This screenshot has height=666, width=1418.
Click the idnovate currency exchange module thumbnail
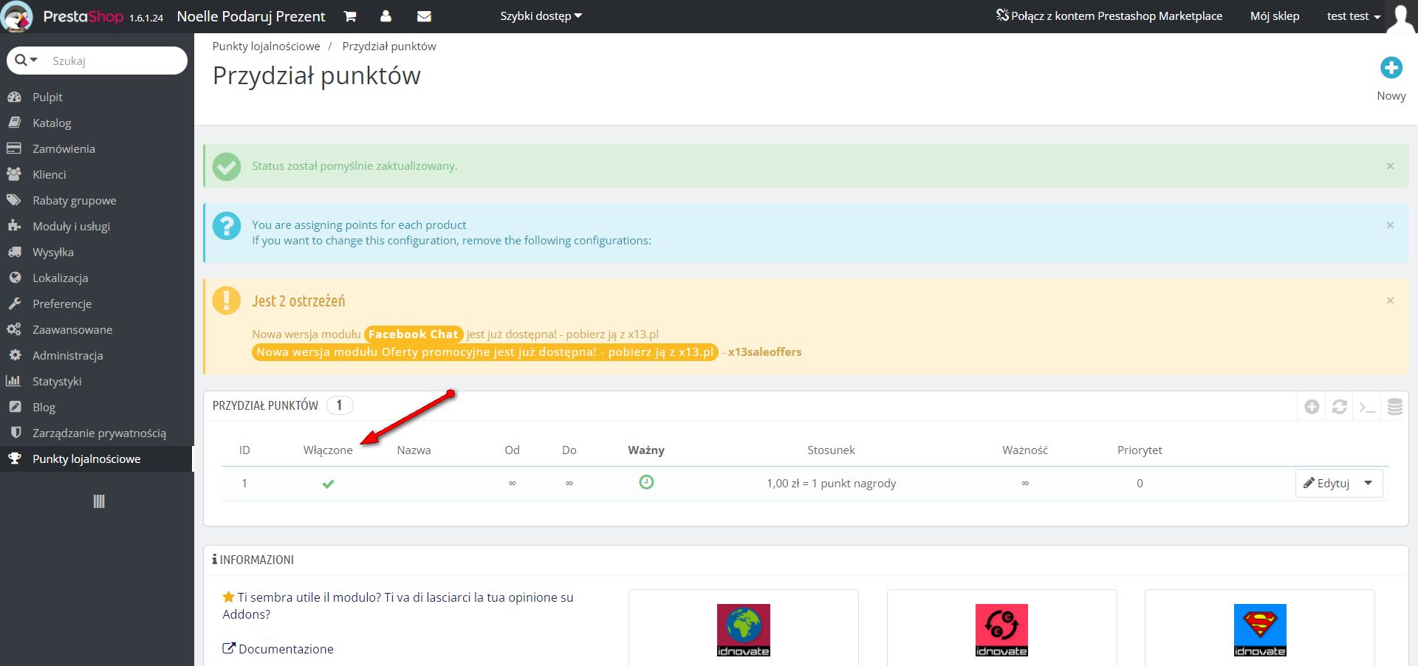click(x=1001, y=631)
